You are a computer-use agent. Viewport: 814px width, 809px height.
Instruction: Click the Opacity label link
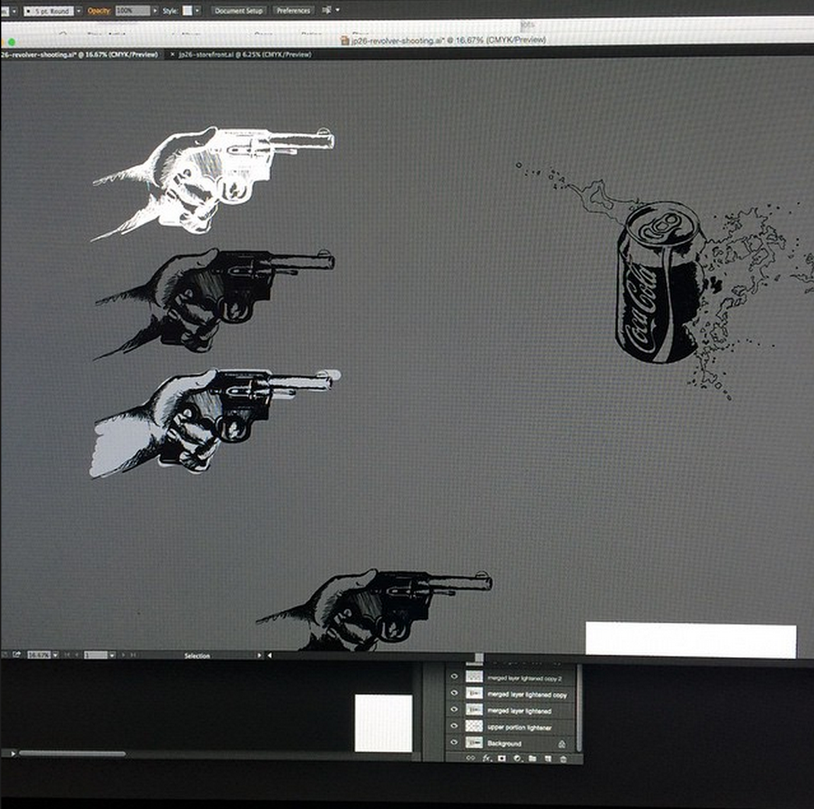coord(99,11)
